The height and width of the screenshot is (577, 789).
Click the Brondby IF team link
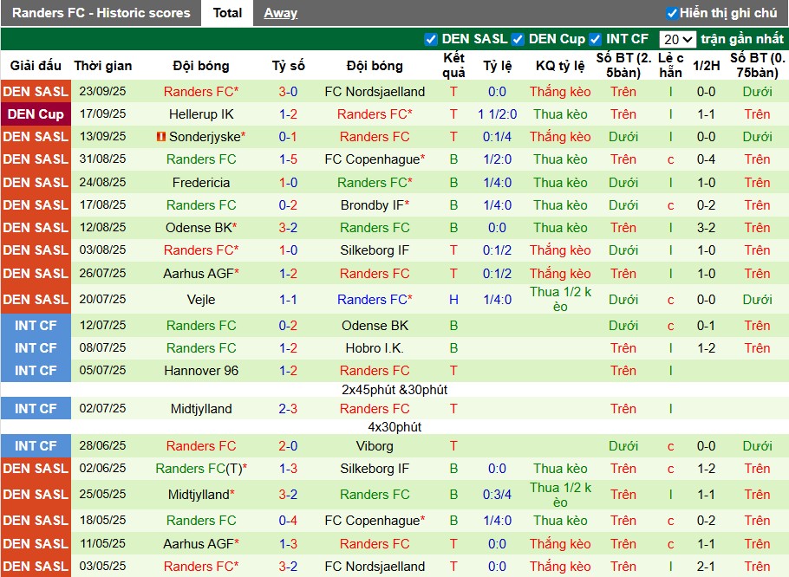(x=372, y=204)
